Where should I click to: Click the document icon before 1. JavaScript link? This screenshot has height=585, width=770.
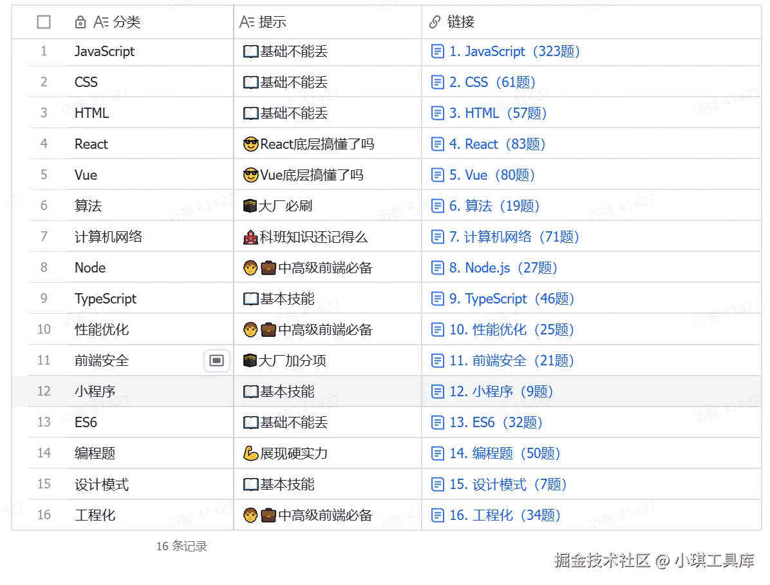[x=437, y=52]
